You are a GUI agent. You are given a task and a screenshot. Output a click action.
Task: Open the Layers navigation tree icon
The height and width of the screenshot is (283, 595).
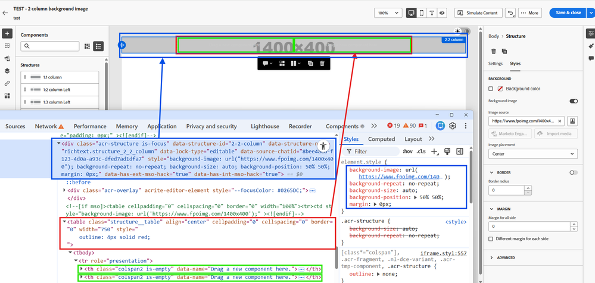(7, 71)
